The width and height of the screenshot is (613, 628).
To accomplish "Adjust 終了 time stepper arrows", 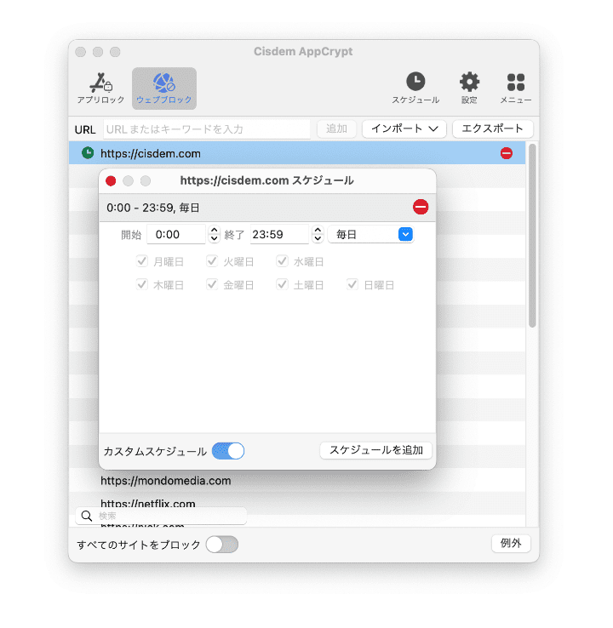I will click(318, 234).
